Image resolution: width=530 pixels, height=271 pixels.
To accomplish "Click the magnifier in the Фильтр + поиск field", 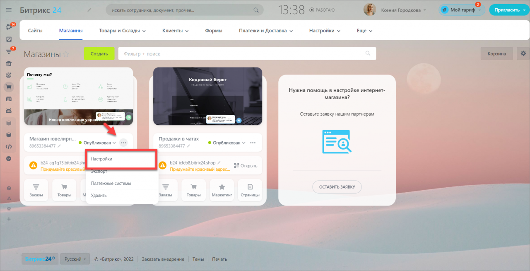I will 368,53.
